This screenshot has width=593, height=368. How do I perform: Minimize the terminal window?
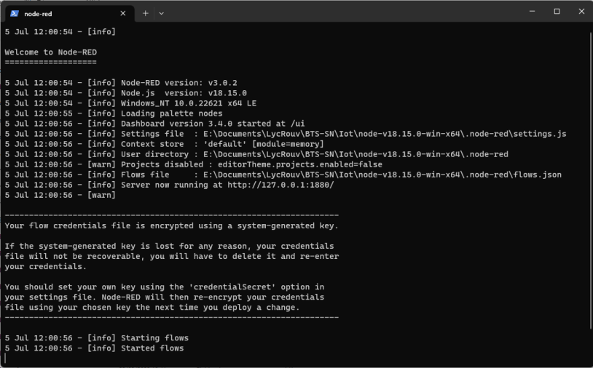[x=533, y=12]
